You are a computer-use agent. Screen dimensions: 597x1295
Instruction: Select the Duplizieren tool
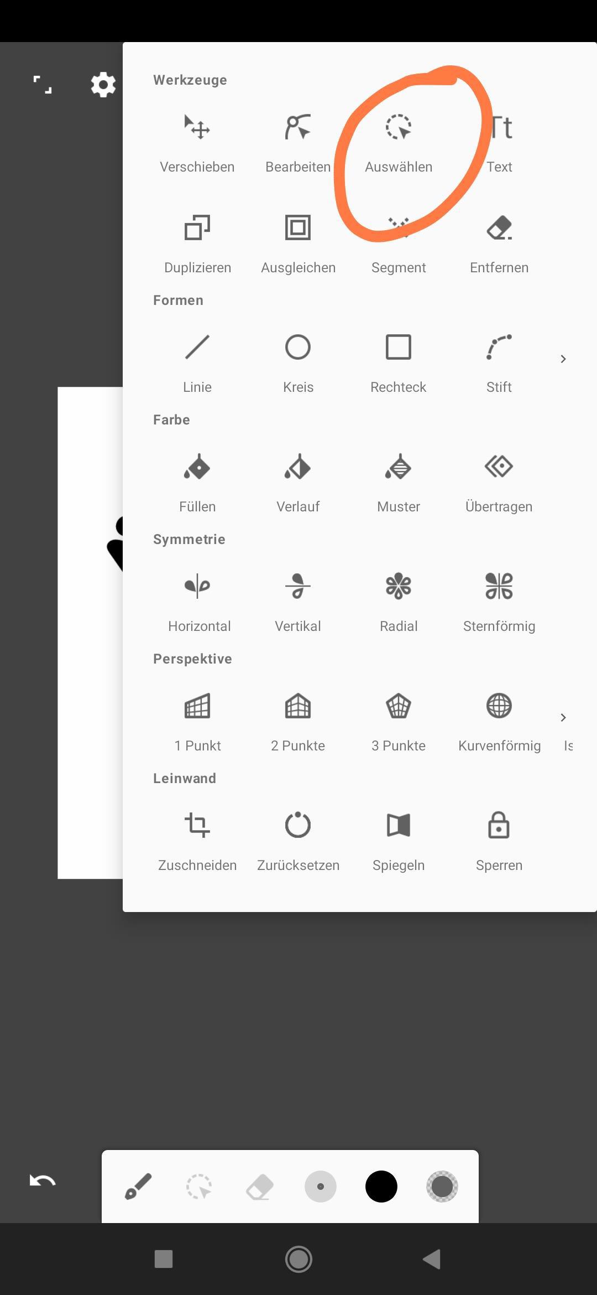click(197, 244)
